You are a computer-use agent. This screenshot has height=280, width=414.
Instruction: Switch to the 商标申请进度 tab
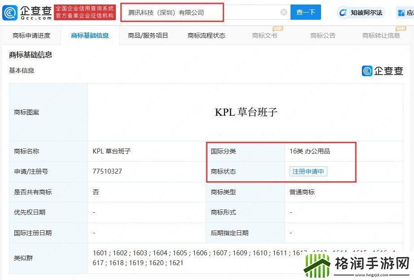point(31,35)
